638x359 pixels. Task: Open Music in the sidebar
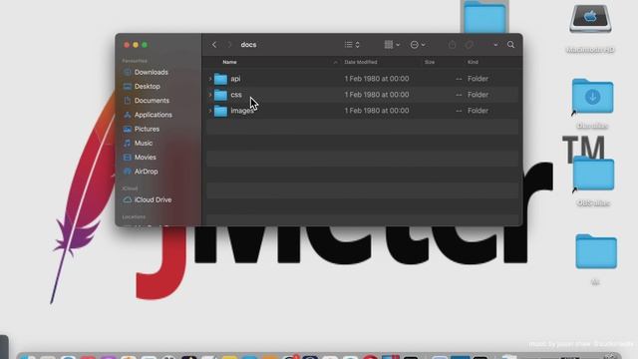click(144, 144)
